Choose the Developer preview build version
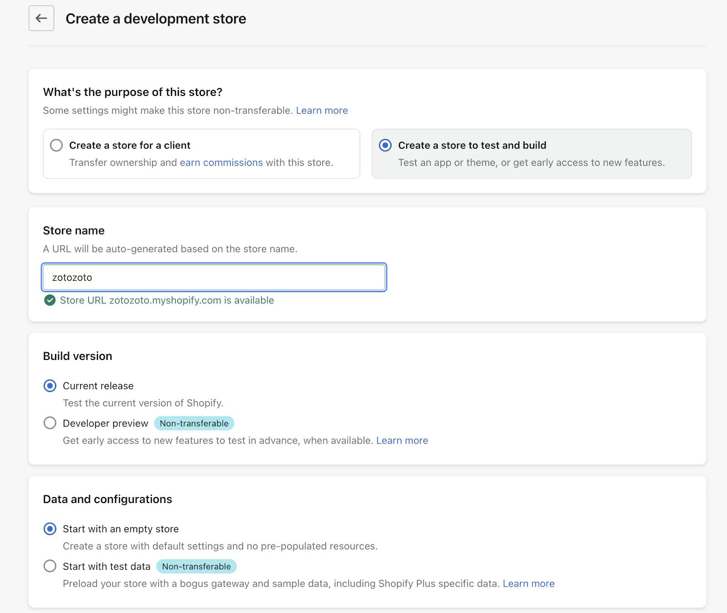The width and height of the screenshot is (727, 613). pos(50,423)
